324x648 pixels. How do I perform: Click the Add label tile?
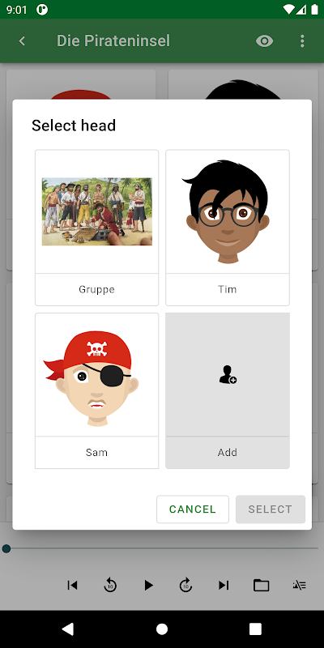tap(228, 453)
